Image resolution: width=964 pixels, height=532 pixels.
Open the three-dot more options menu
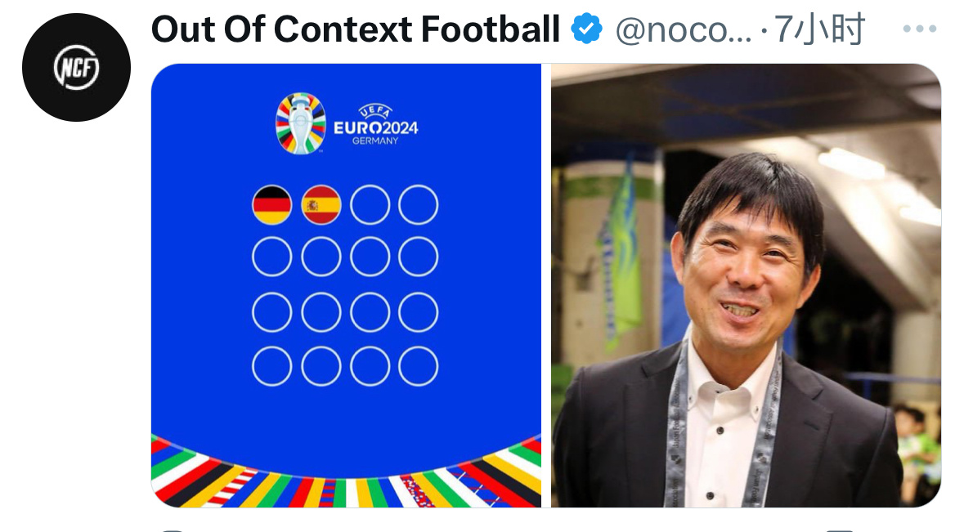point(920,29)
